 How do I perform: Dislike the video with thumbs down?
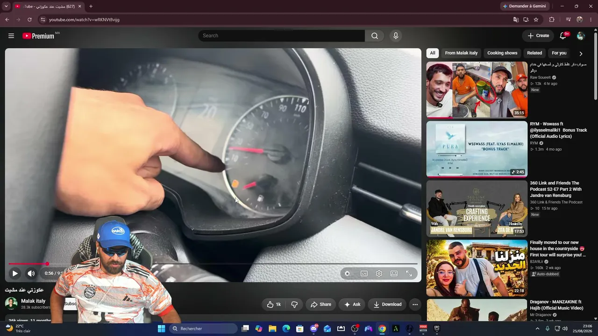[x=294, y=304]
